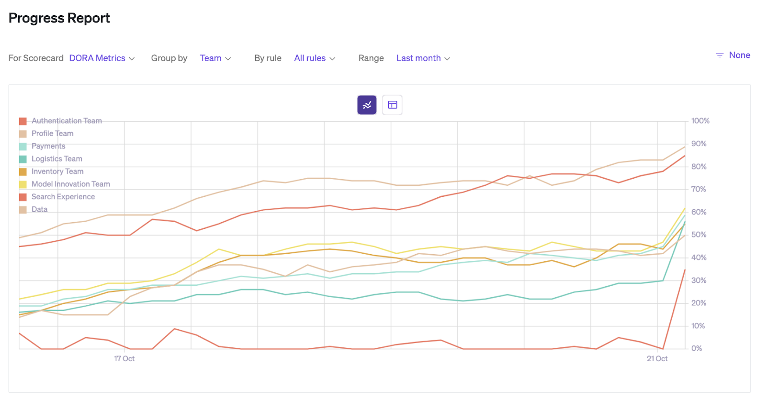Image resolution: width=766 pixels, height=408 pixels.
Task: Switch to the table view
Action: pyautogui.click(x=393, y=105)
